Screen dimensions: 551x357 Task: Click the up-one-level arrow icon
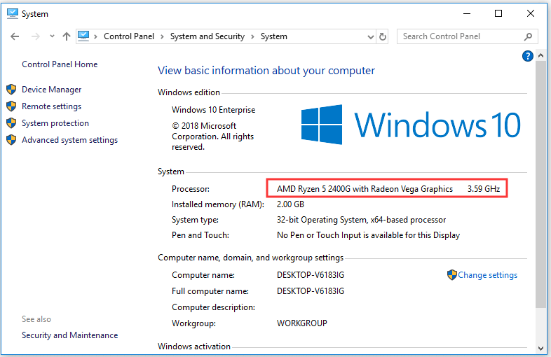point(66,36)
